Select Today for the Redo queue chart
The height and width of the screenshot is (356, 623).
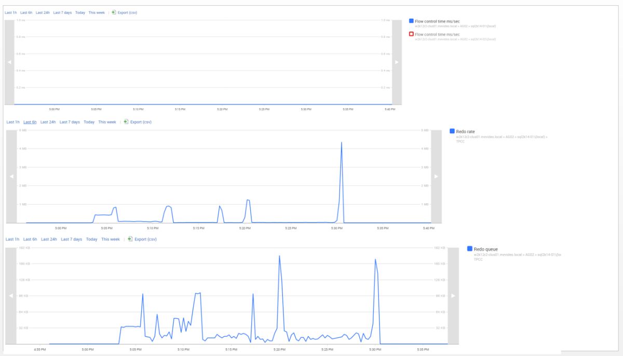pos(92,239)
